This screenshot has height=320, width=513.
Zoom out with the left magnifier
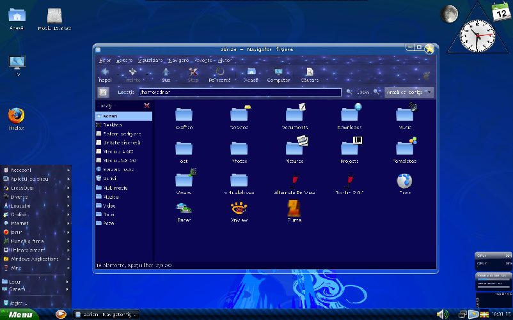click(349, 92)
